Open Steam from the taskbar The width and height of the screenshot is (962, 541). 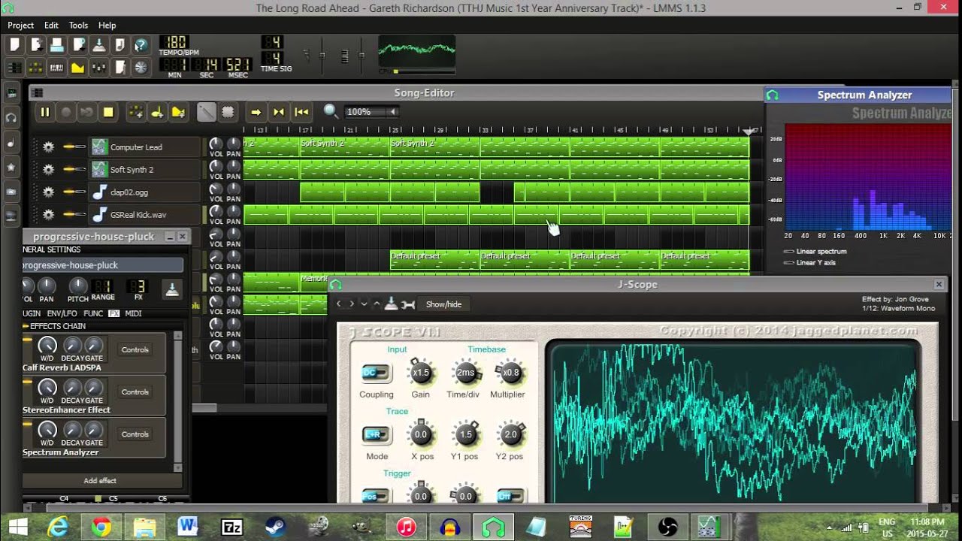(276, 527)
